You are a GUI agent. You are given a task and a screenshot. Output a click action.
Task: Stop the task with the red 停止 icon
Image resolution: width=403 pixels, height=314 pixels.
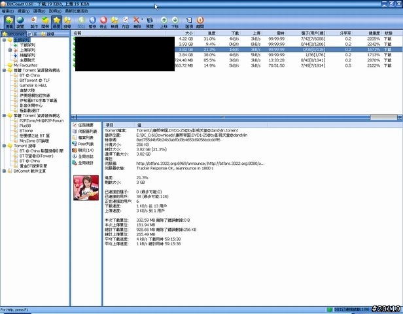coord(103,22)
